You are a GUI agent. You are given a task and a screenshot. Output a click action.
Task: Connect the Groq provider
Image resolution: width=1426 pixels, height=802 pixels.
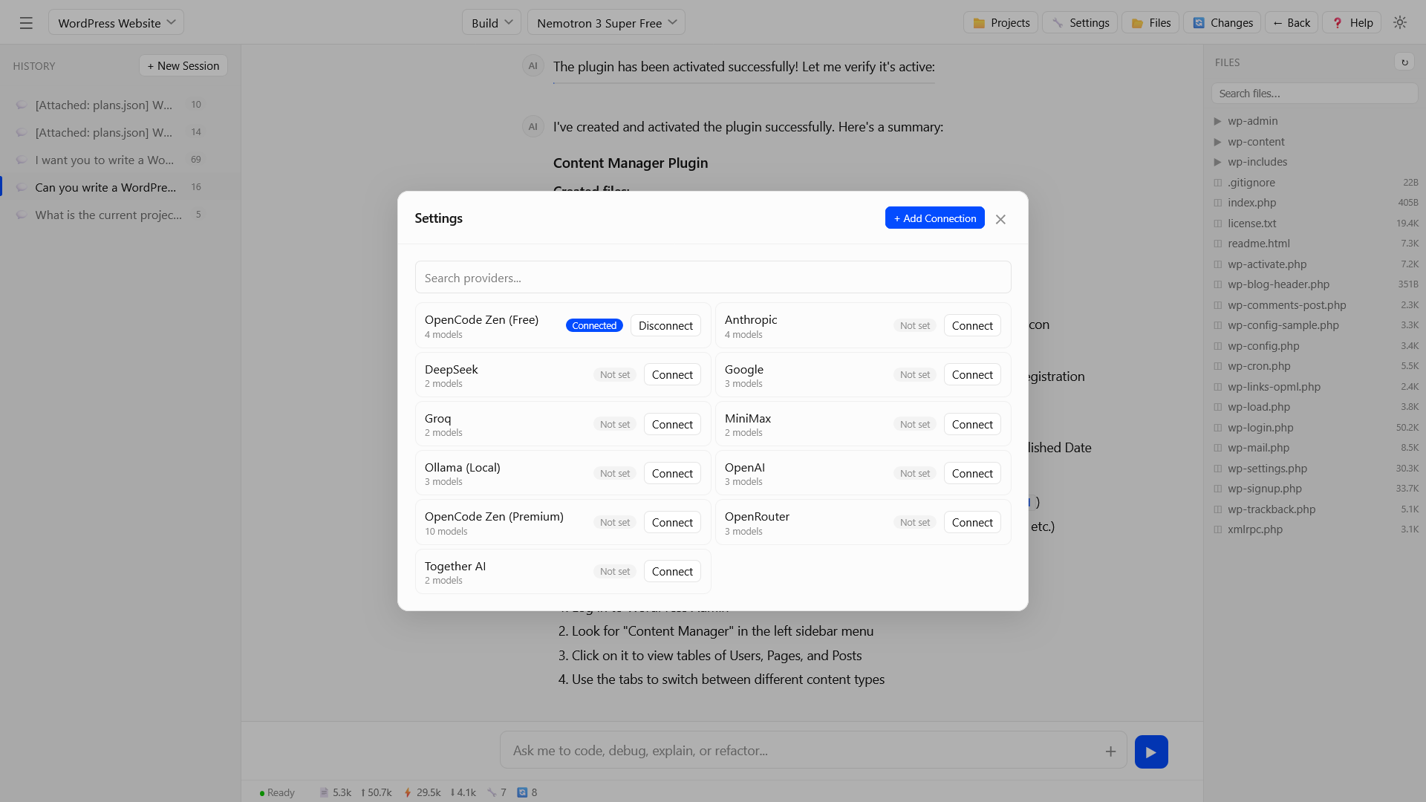(x=672, y=424)
